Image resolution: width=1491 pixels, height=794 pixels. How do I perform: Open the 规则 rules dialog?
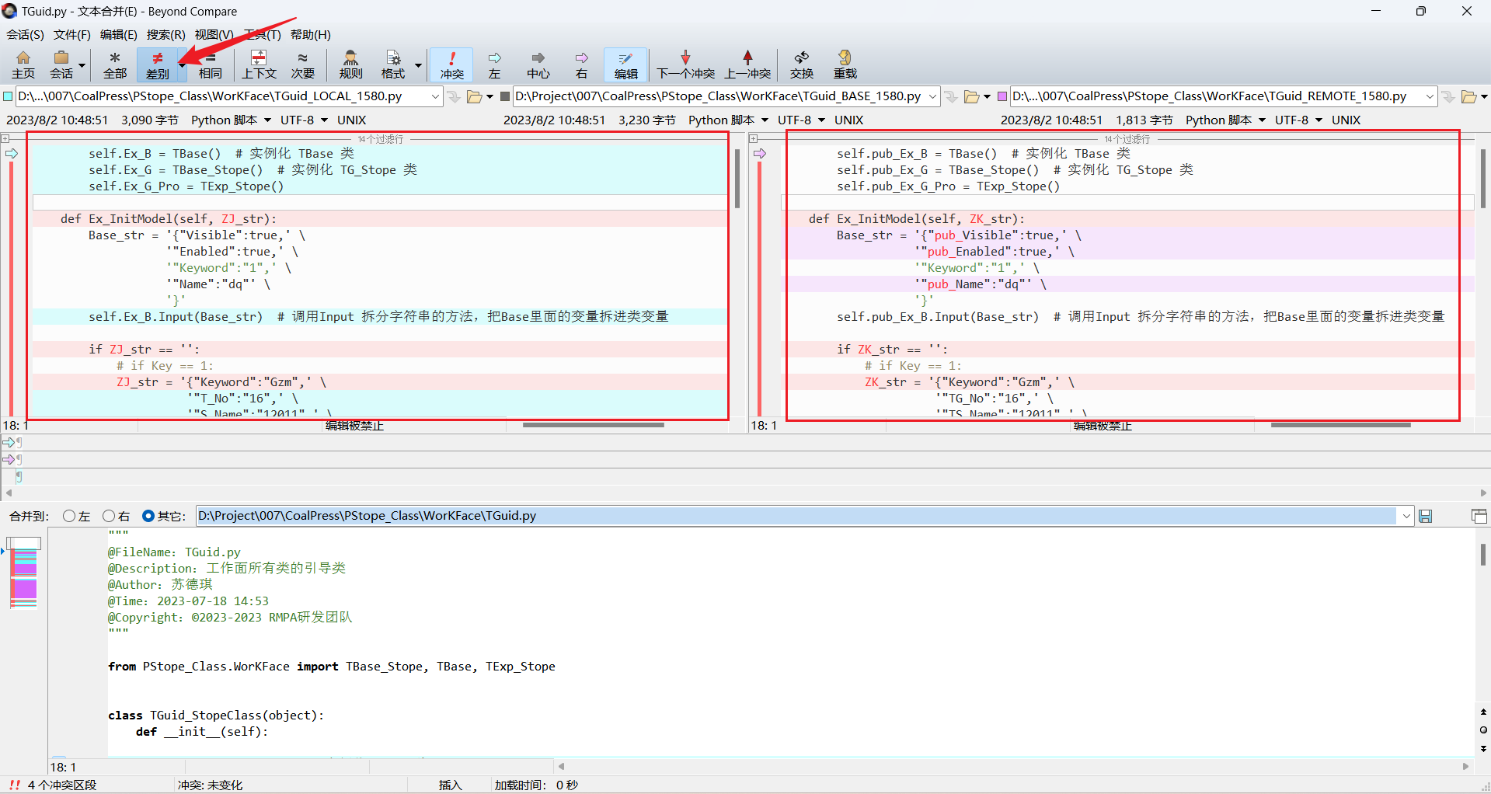click(x=350, y=64)
